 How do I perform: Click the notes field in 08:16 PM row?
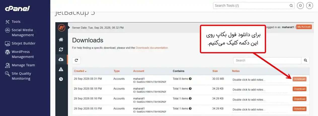(260, 100)
